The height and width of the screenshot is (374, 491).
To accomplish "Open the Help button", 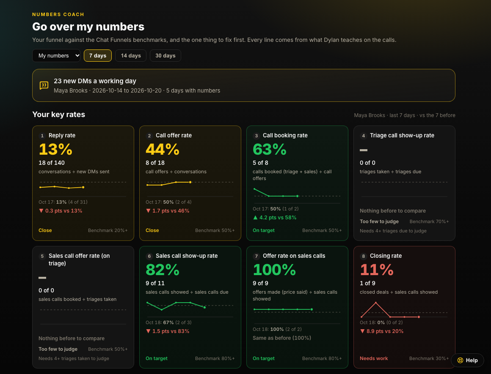I will tap(467, 360).
